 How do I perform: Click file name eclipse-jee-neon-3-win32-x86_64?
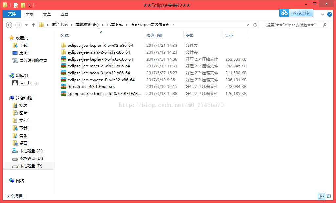99,73
